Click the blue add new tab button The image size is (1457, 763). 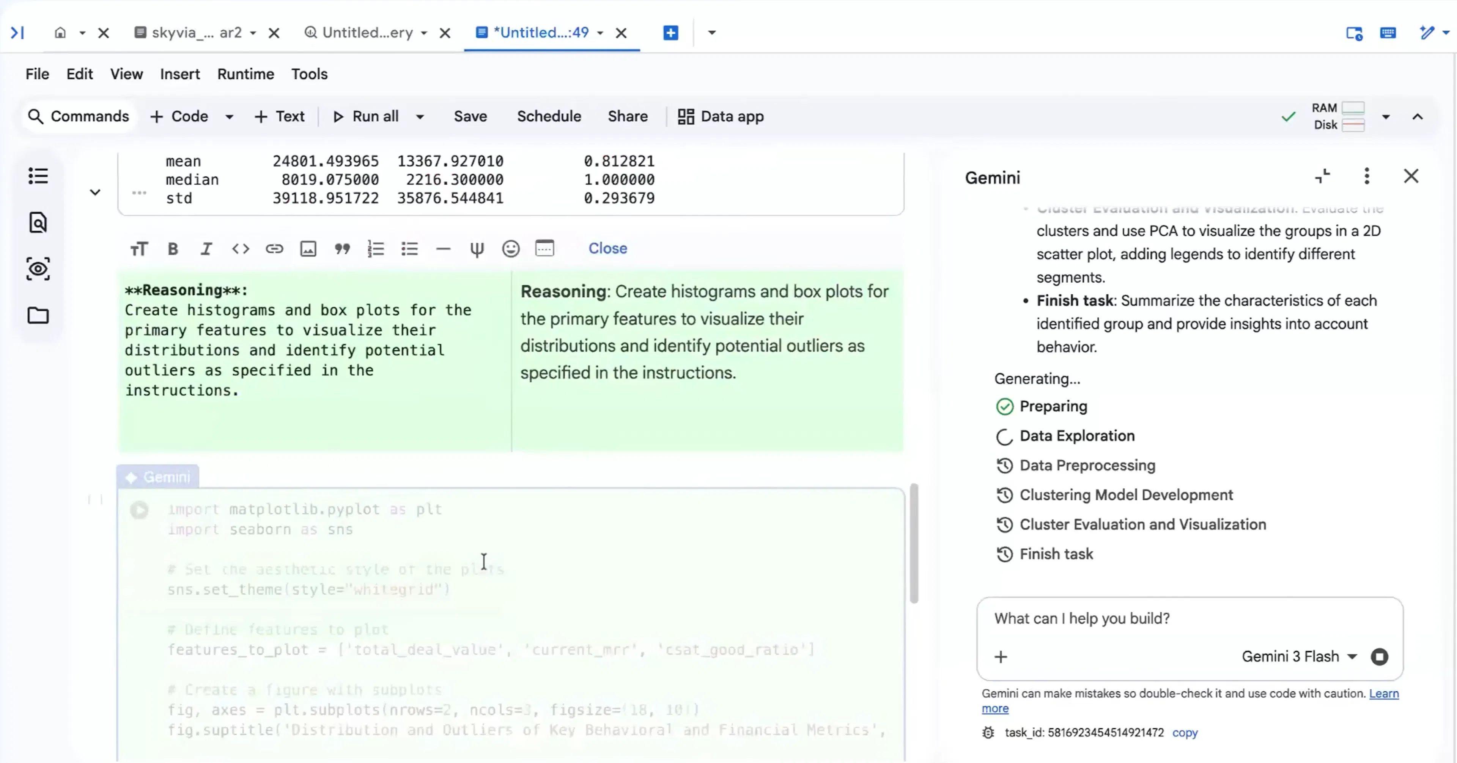click(x=671, y=33)
